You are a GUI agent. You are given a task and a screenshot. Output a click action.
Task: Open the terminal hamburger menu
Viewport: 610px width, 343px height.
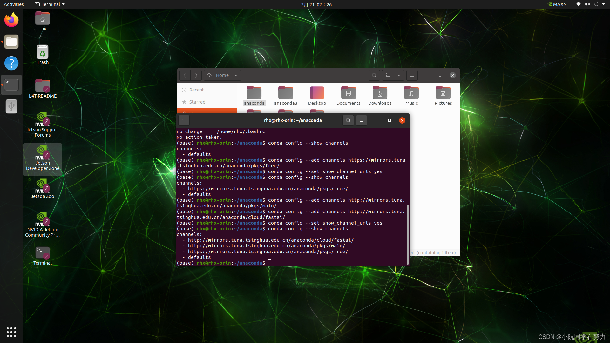[362, 120]
